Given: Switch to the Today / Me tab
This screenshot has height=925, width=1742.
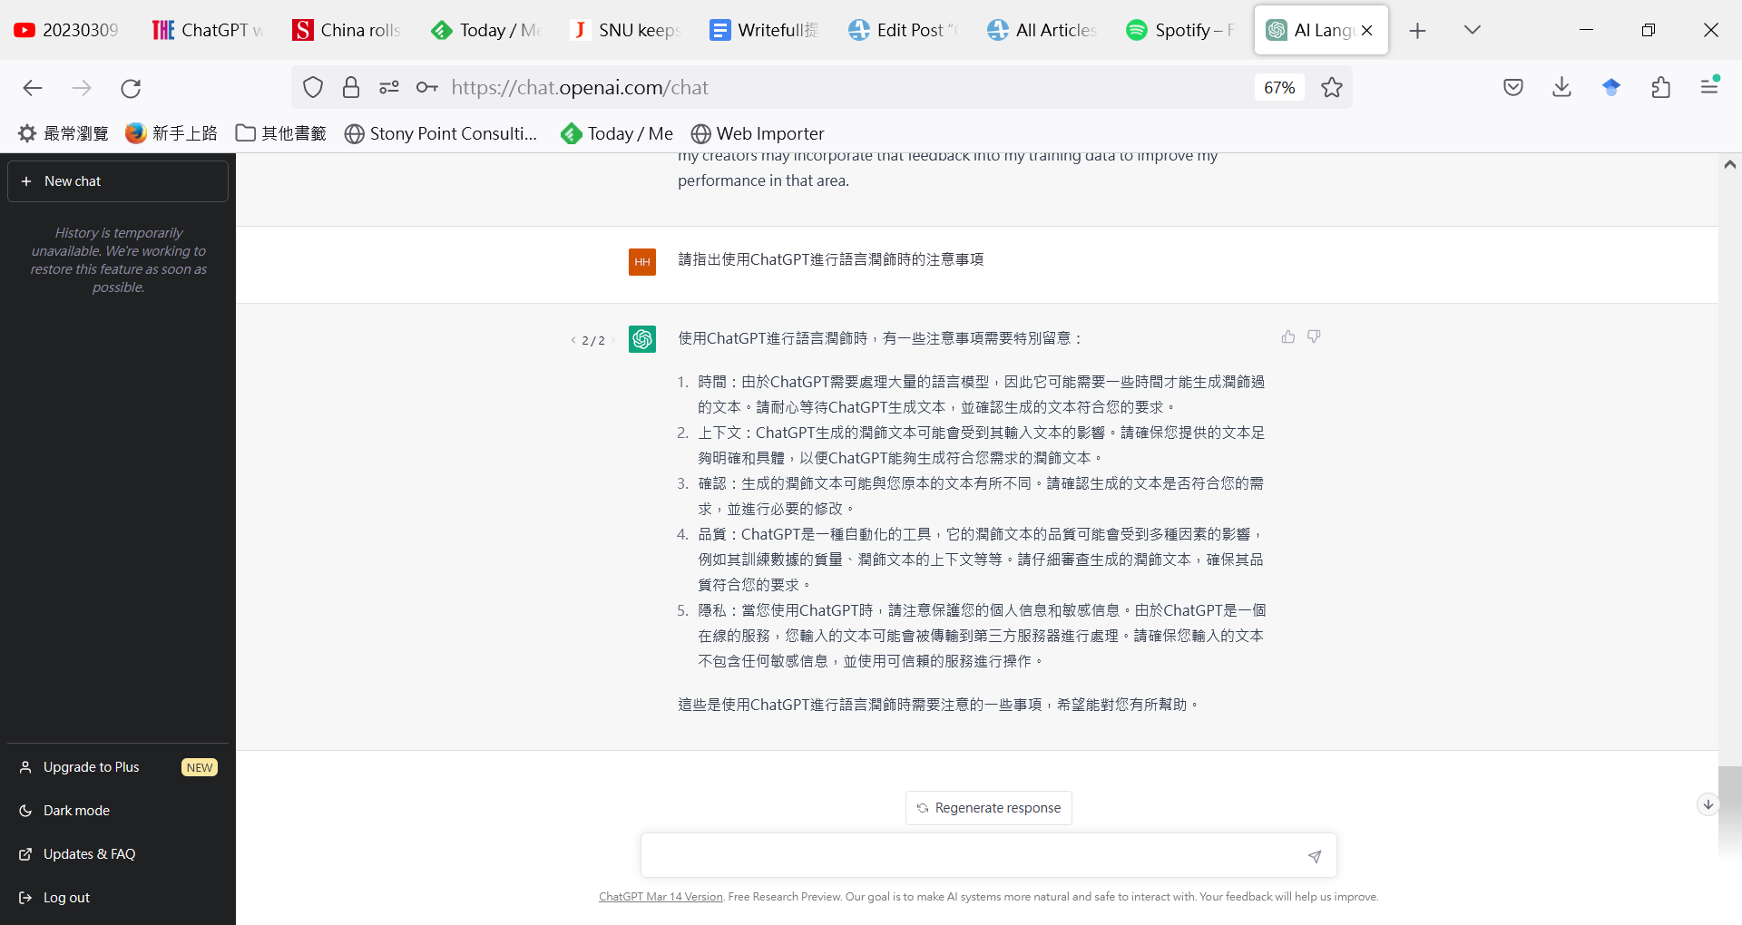Looking at the screenshot, I should (x=486, y=30).
